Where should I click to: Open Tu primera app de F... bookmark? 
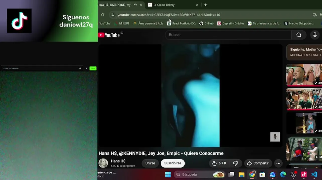click(264, 23)
